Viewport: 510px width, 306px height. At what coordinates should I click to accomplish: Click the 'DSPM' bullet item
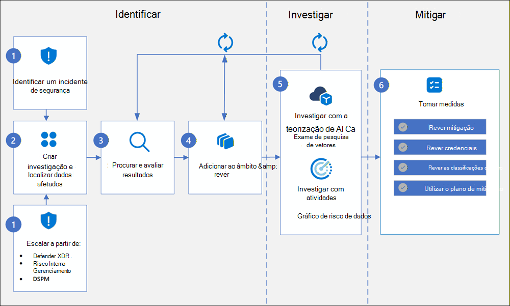pyautogui.click(x=42, y=280)
